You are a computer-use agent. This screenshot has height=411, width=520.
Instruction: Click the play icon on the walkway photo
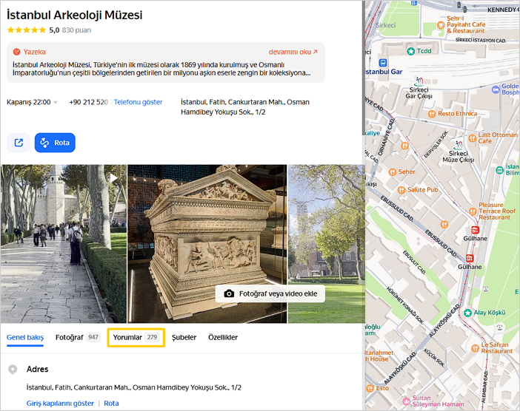114,178
